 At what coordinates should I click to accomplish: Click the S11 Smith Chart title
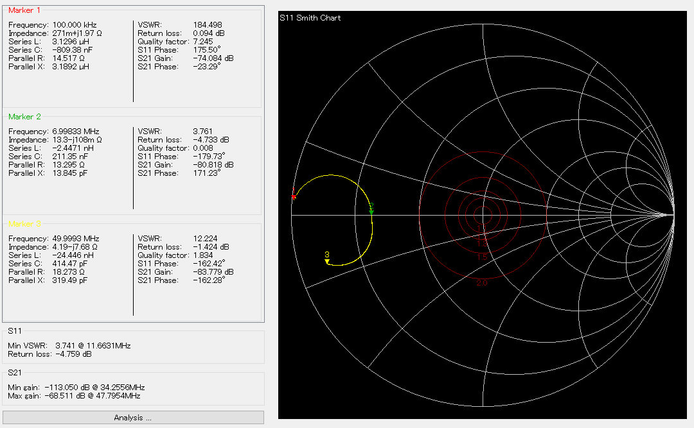pyautogui.click(x=310, y=18)
